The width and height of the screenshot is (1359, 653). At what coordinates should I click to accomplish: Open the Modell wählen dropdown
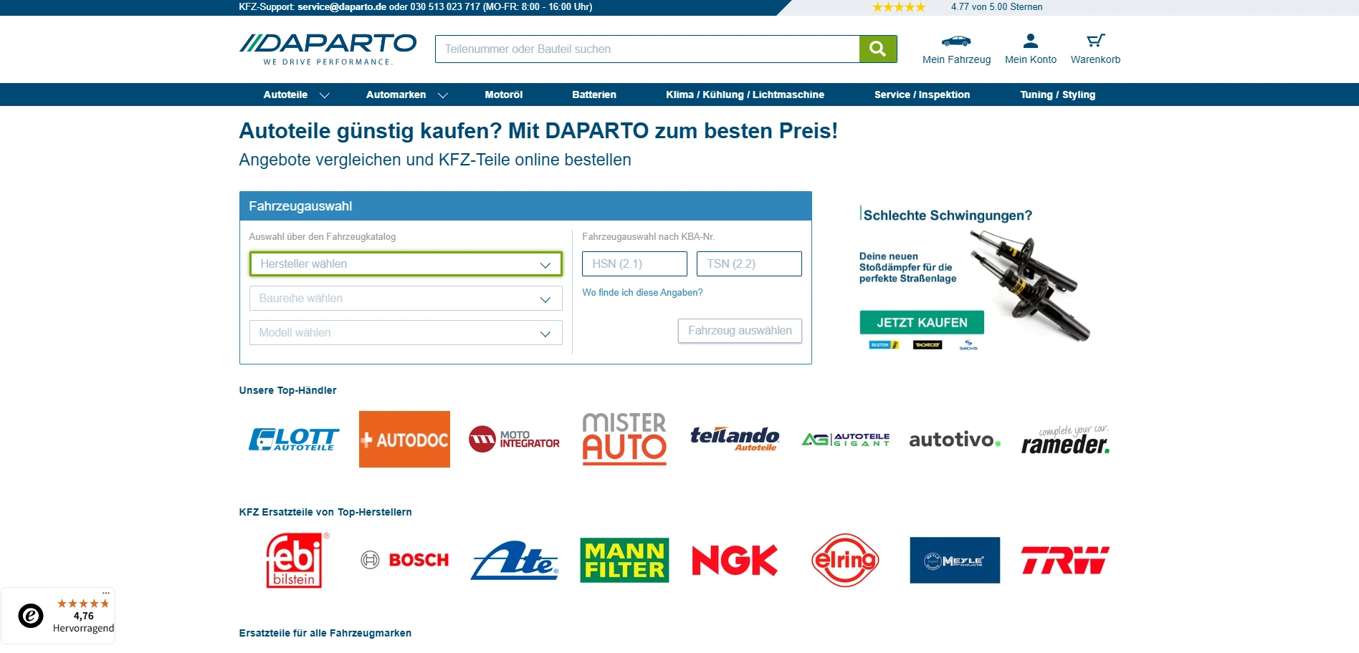click(406, 332)
